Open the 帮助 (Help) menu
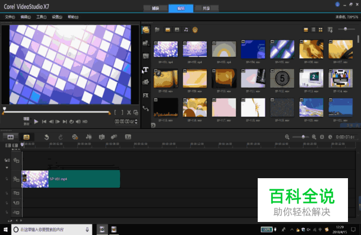 tap(73, 17)
